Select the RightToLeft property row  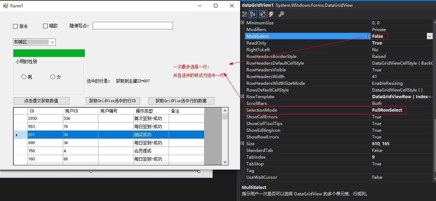[x=339, y=49]
